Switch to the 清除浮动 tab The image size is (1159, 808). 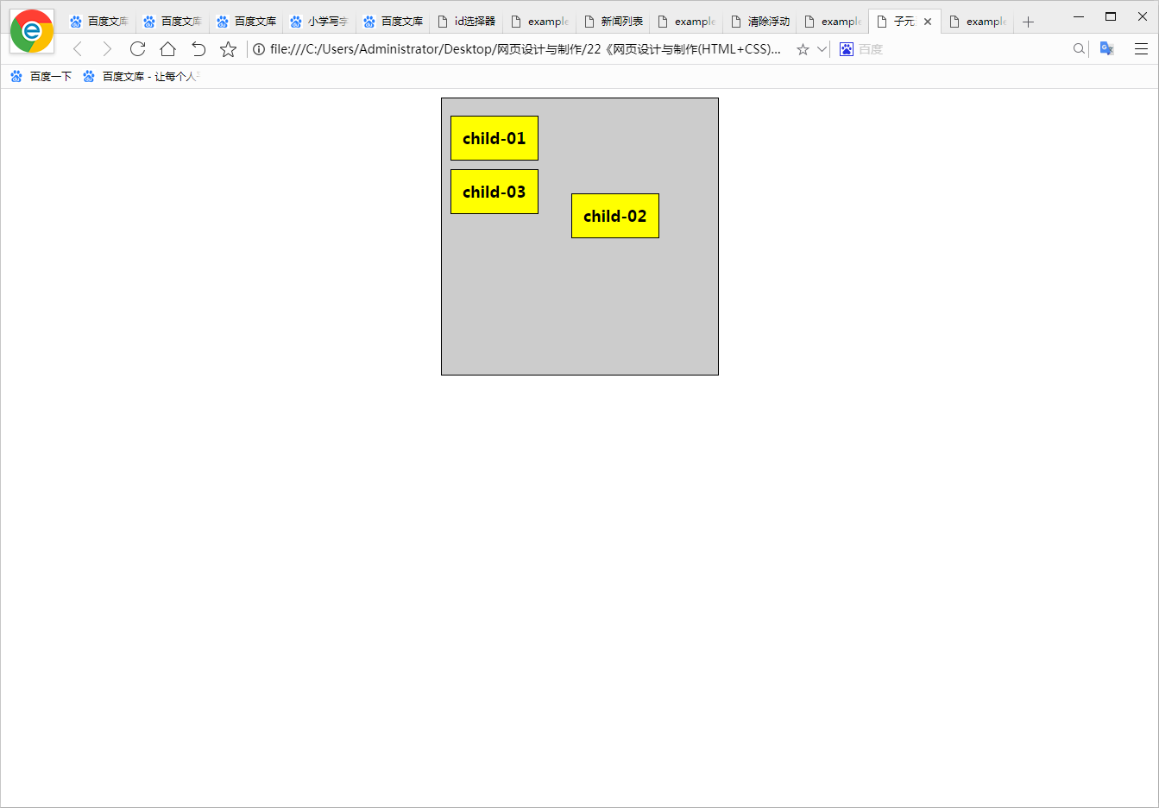click(x=760, y=22)
